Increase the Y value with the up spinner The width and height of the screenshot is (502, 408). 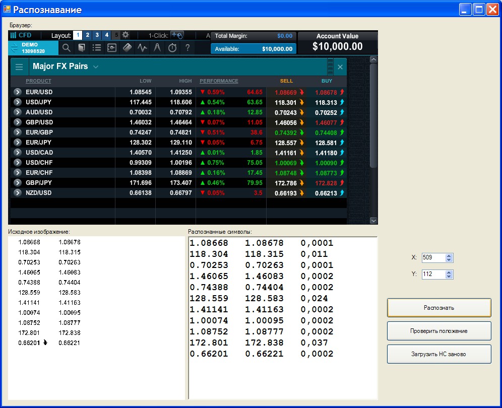pyautogui.click(x=449, y=273)
